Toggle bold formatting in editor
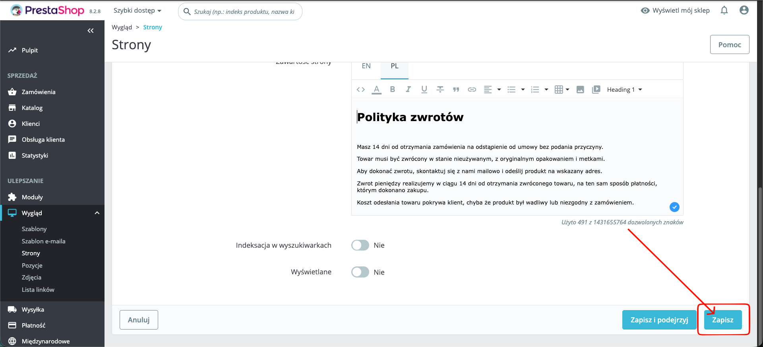The height and width of the screenshot is (347, 763). tap(392, 89)
